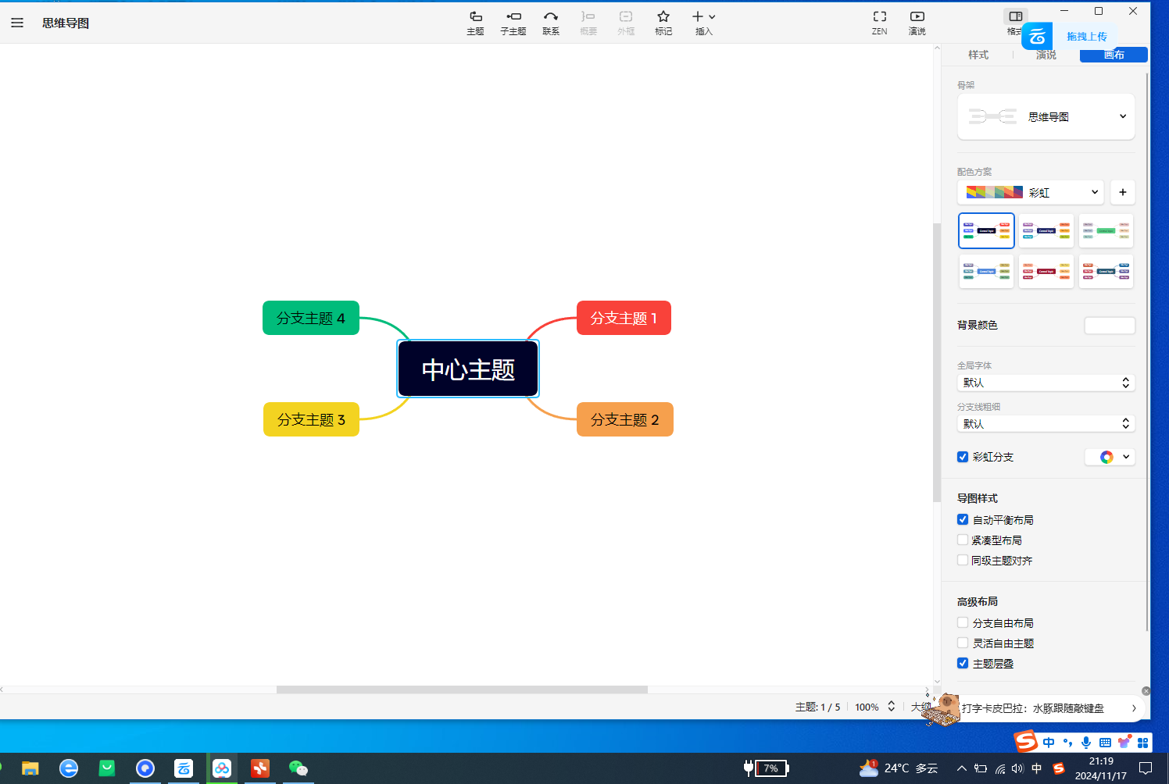Expand the 全局字体 默认 dropdown

tap(1046, 383)
